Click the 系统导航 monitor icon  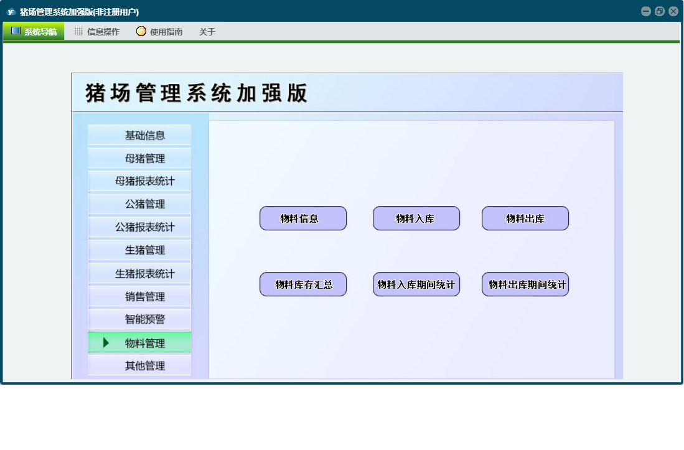pyautogui.click(x=16, y=31)
